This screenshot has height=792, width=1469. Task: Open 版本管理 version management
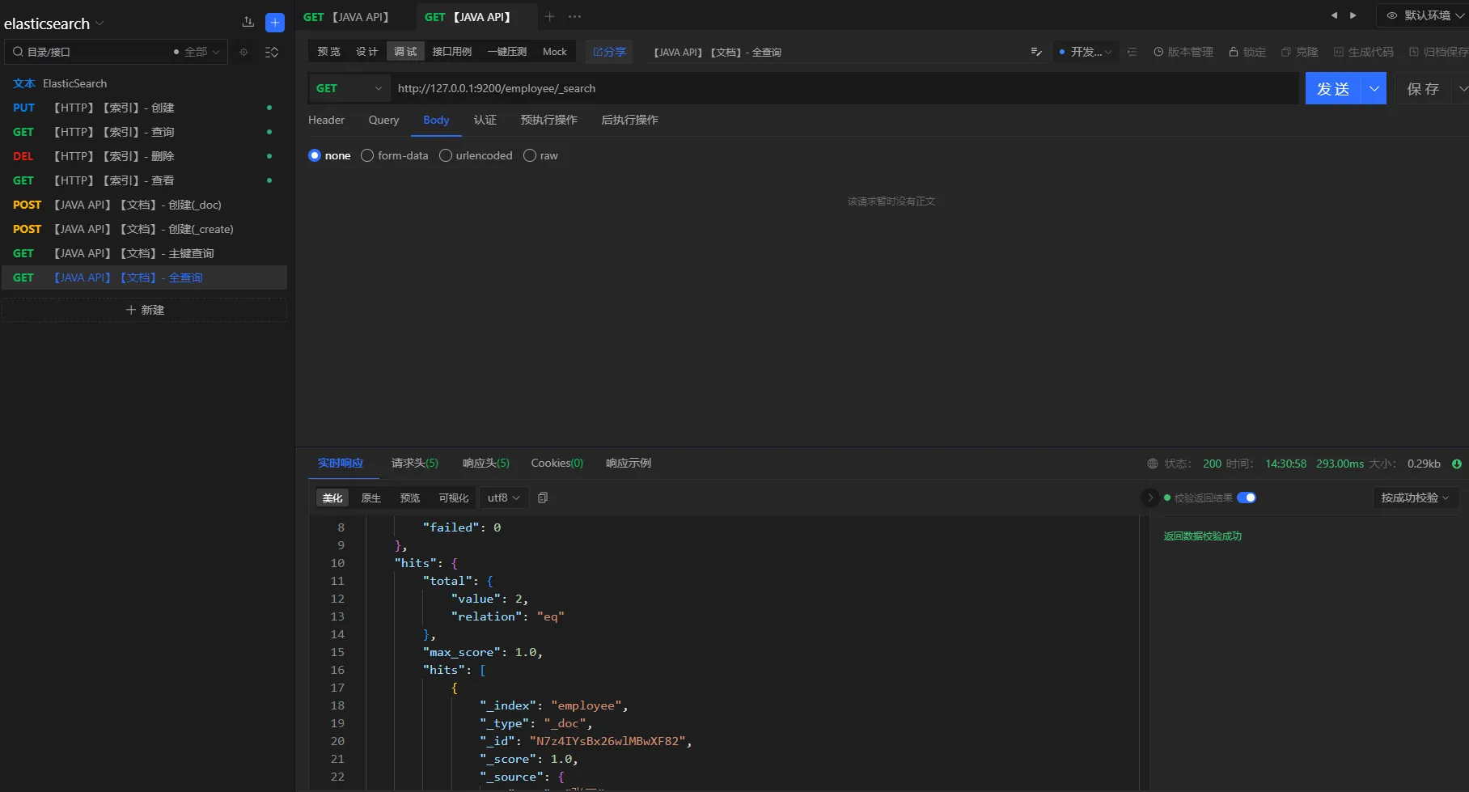[x=1183, y=52]
